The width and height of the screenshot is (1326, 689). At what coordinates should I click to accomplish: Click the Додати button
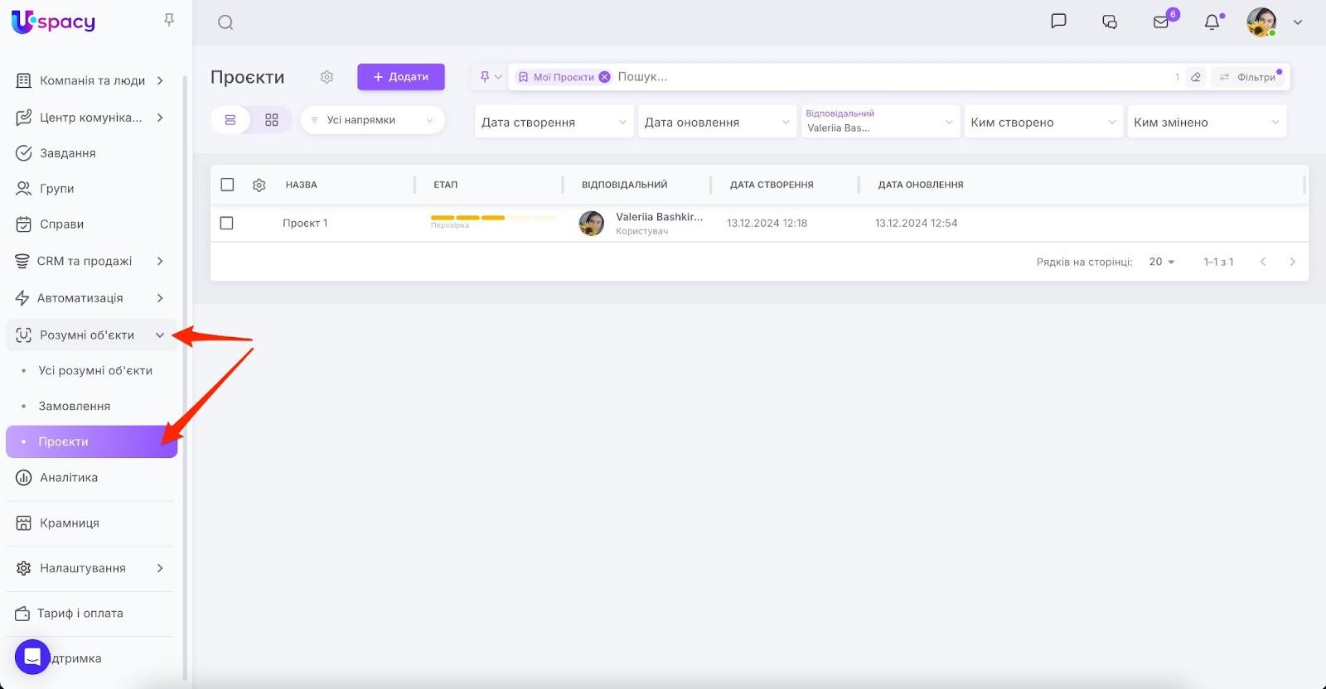point(401,77)
